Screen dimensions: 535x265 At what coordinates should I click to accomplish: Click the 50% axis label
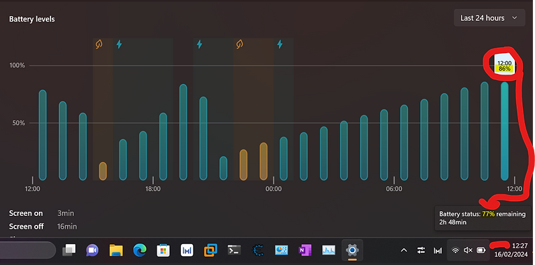(x=19, y=123)
